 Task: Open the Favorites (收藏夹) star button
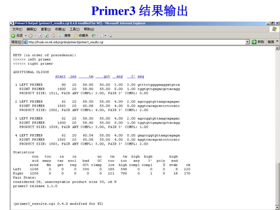(81, 36)
